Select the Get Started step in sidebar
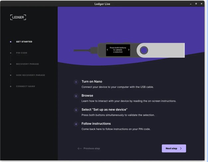Screen dimensions: 208x162 pos(24,42)
